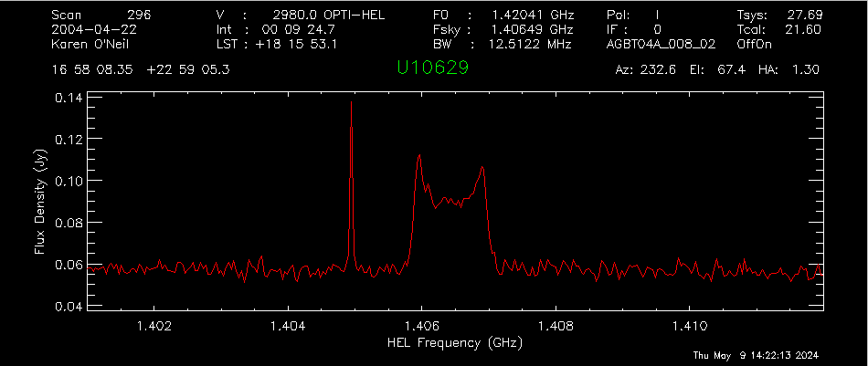Click the 0.14 y-axis tick label
Screen dimensions: 868x366
68,97
